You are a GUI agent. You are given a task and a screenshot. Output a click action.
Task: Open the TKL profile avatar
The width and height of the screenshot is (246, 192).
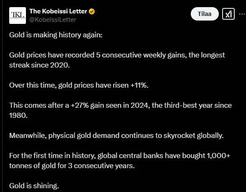pyautogui.click(x=18, y=16)
